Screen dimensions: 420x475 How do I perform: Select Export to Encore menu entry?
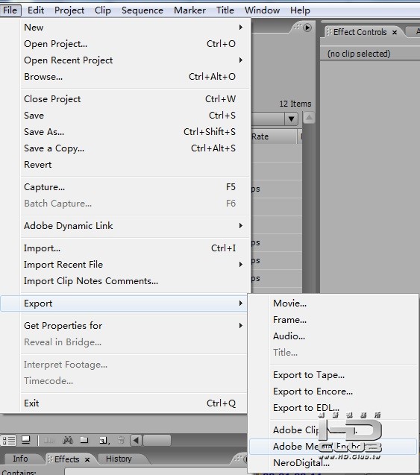[313, 391]
